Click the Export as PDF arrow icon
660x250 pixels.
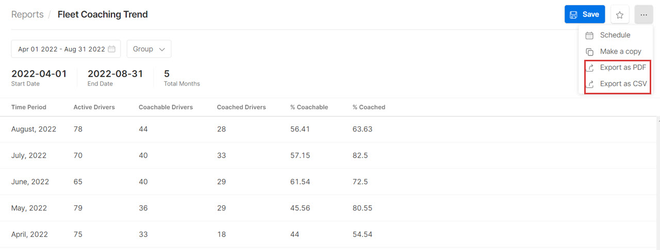(589, 68)
